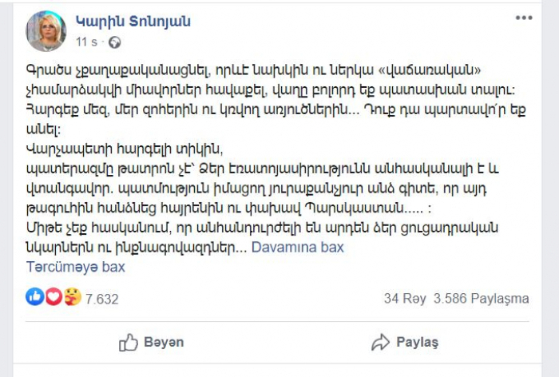Click the red heart Love reaction icon
This screenshot has height=377, width=559.
54,297
